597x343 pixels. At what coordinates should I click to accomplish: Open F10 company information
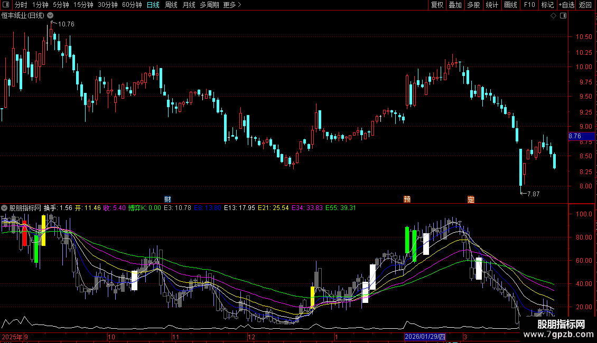point(529,5)
